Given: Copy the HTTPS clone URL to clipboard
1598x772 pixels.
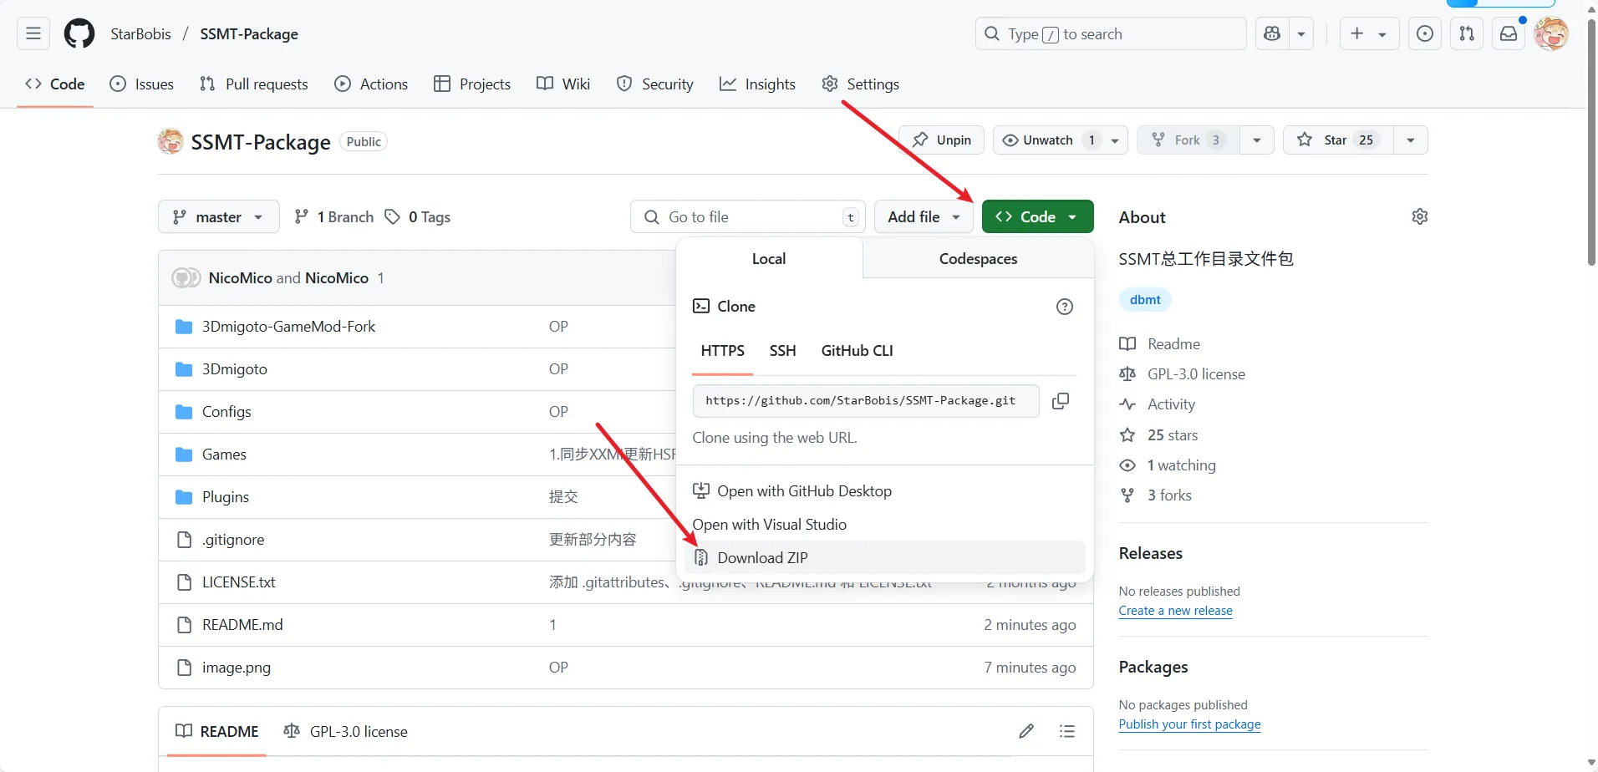Looking at the screenshot, I should (x=1061, y=401).
